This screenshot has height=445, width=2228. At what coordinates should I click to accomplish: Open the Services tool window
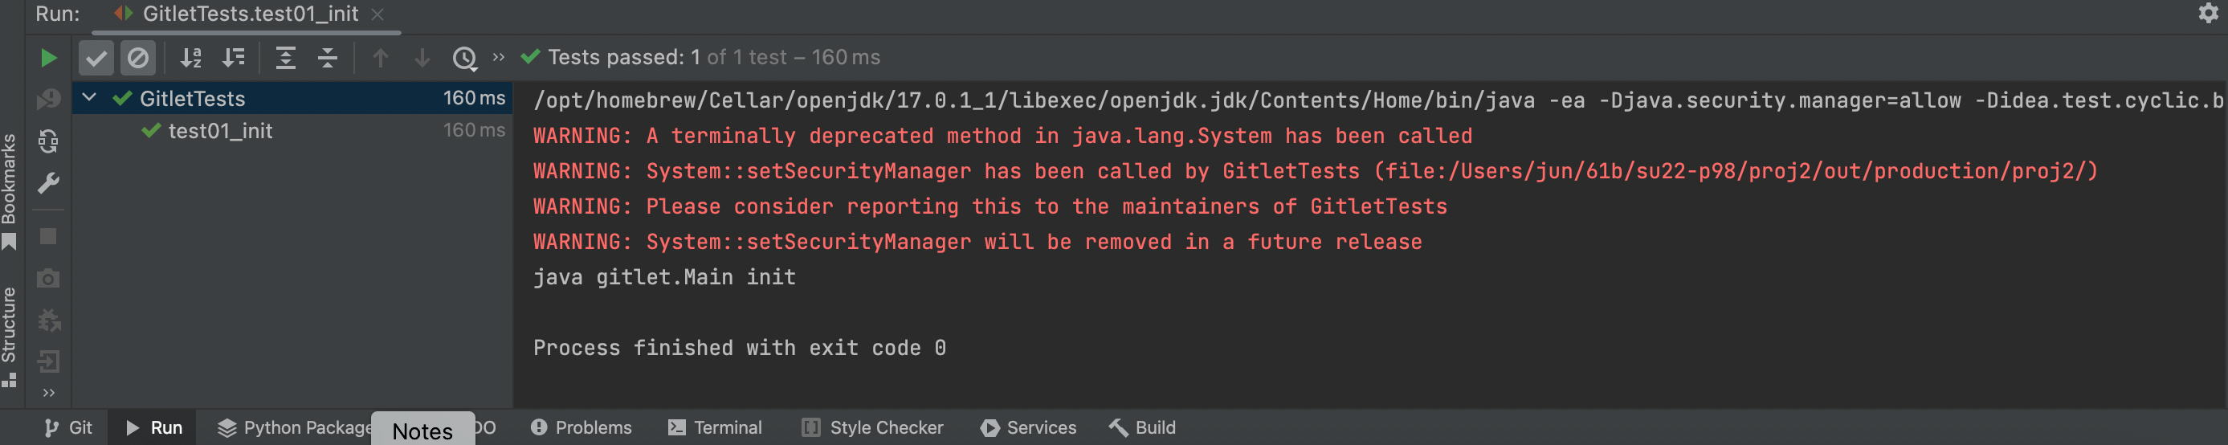click(x=1028, y=427)
